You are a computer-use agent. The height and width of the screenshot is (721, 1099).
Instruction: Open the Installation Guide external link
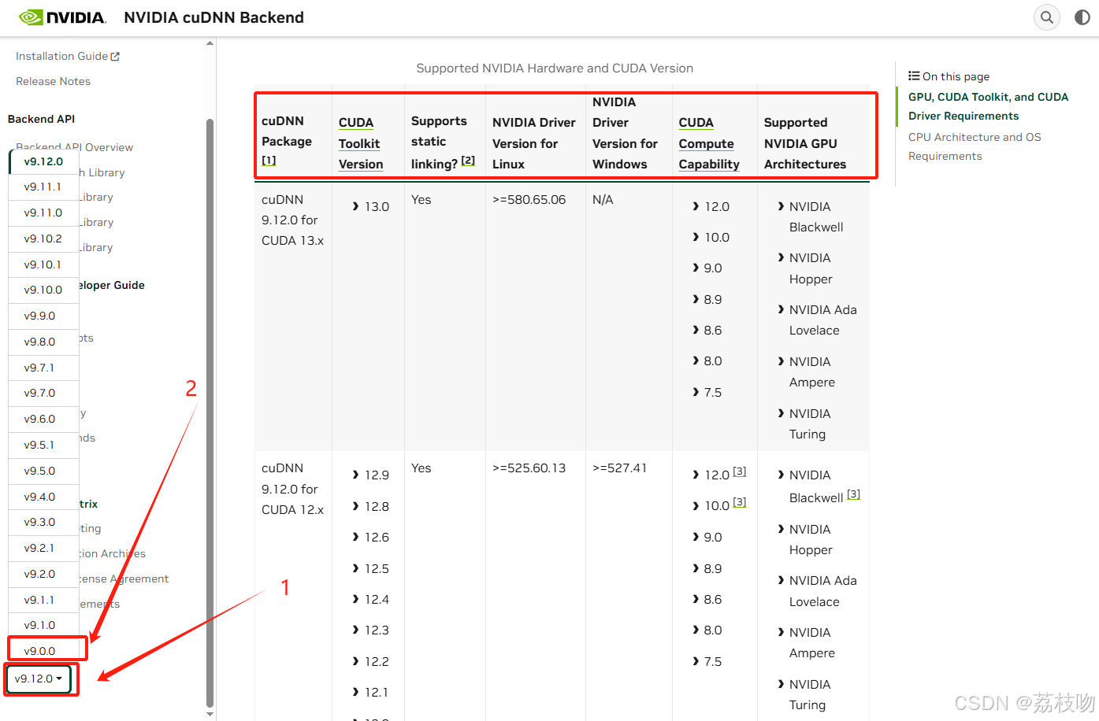tap(68, 56)
